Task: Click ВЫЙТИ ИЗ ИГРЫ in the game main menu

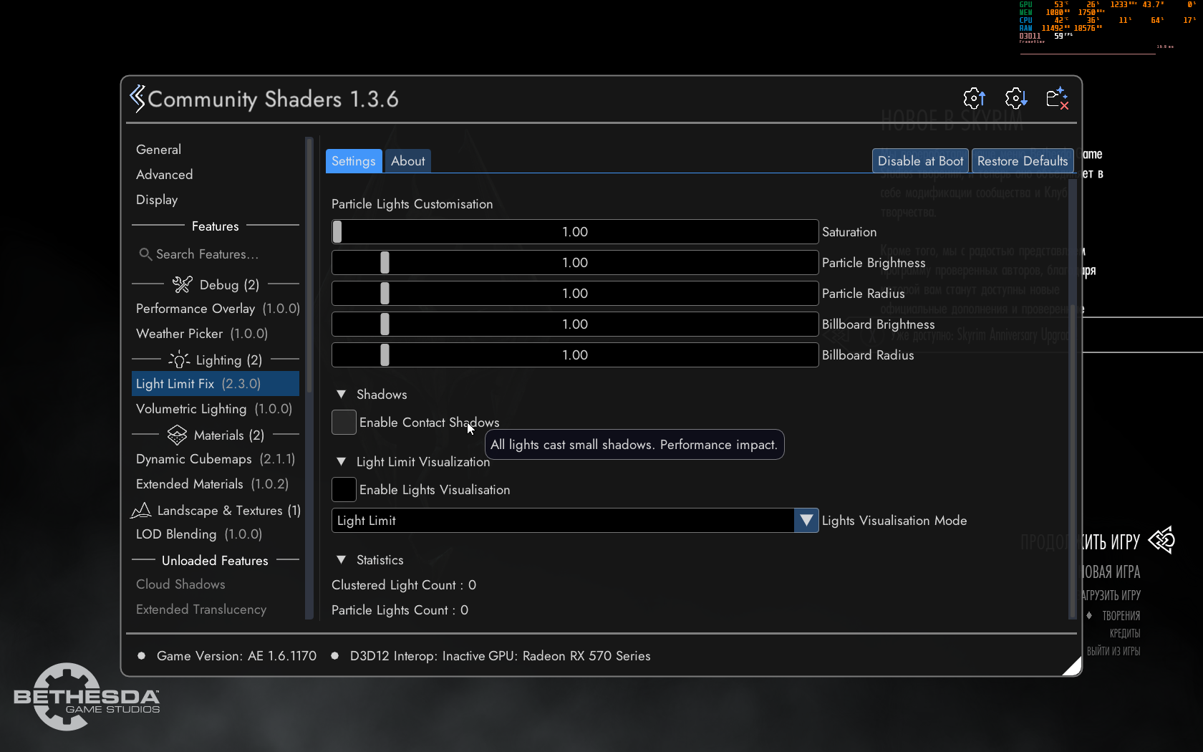Action: pos(1113,652)
